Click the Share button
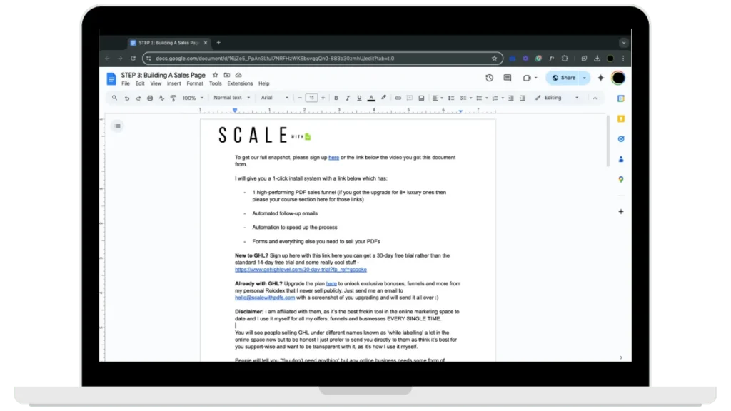 (x=563, y=78)
